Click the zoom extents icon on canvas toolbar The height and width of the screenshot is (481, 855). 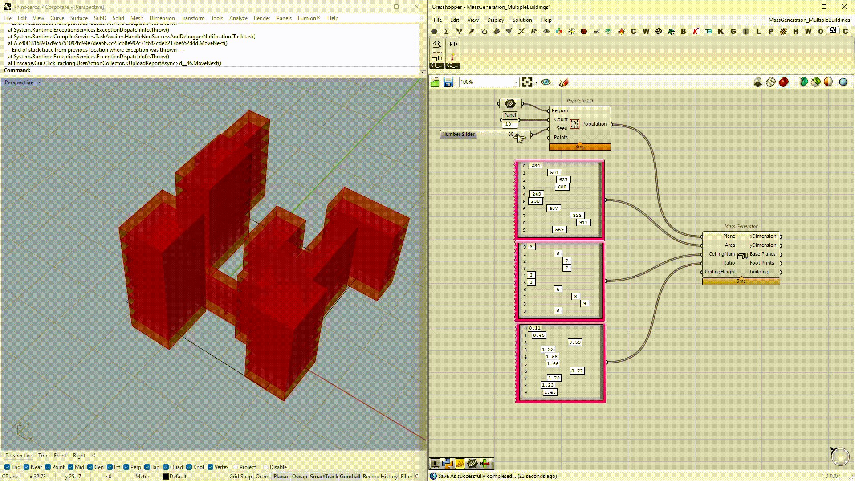tap(527, 82)
